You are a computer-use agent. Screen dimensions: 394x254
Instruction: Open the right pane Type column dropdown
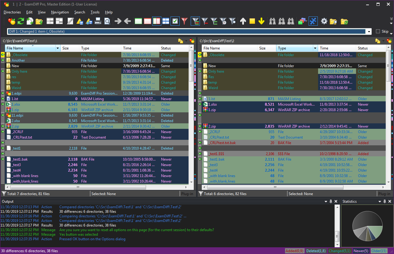pos(316,48)
